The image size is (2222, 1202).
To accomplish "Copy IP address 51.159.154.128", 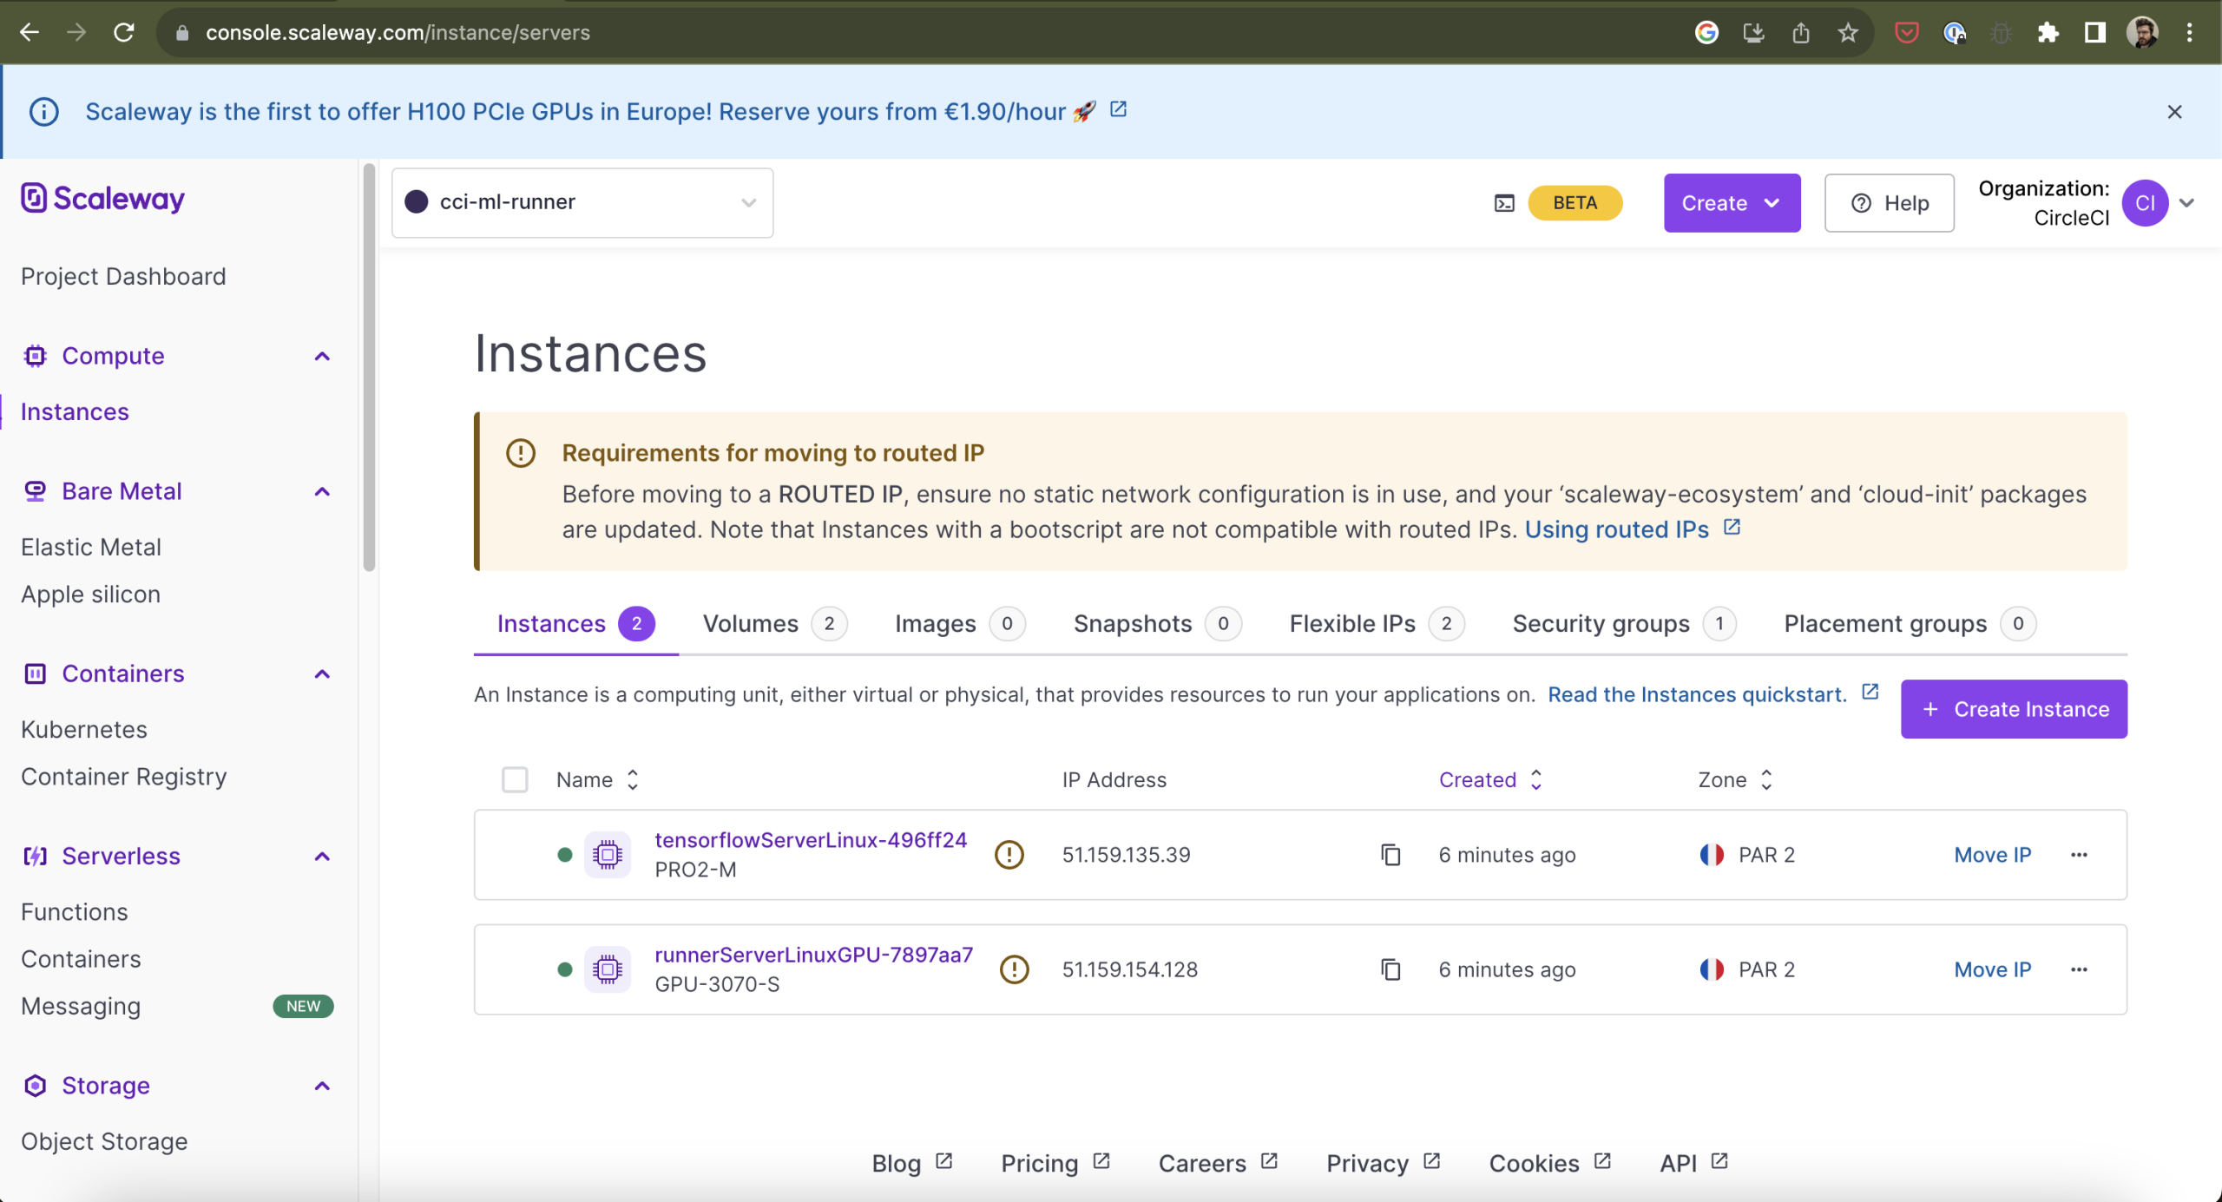I will [1390, 969].
